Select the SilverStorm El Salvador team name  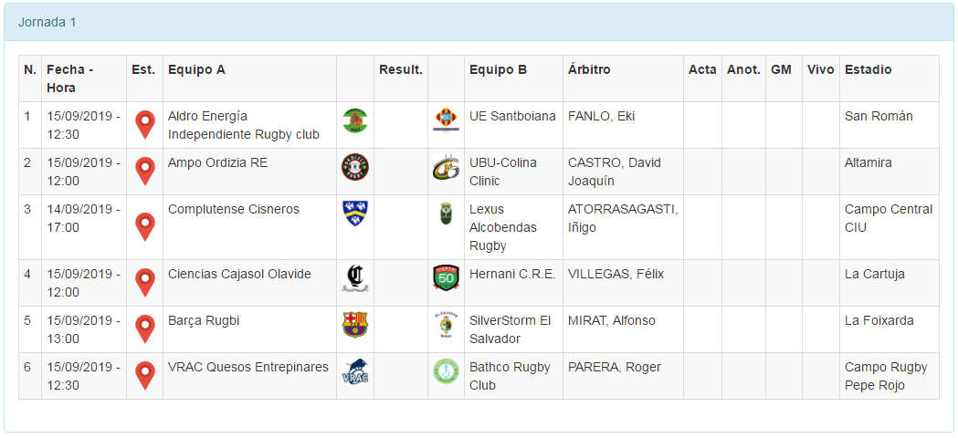point(510,329)
